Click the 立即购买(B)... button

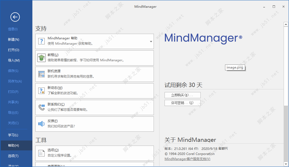coord(182,95)
